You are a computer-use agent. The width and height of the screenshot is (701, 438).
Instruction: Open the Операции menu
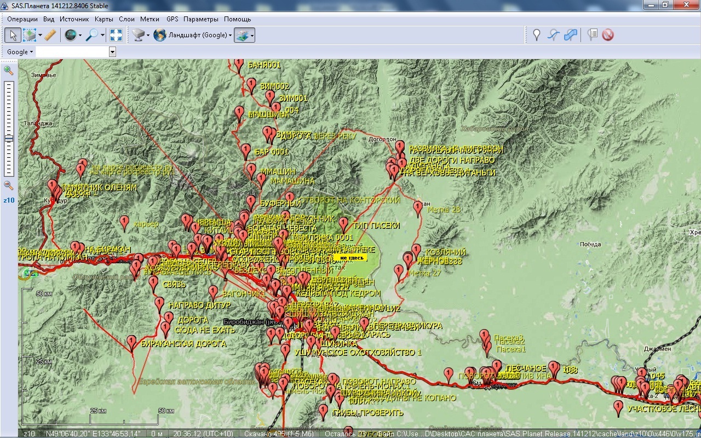tap(22, 19)
